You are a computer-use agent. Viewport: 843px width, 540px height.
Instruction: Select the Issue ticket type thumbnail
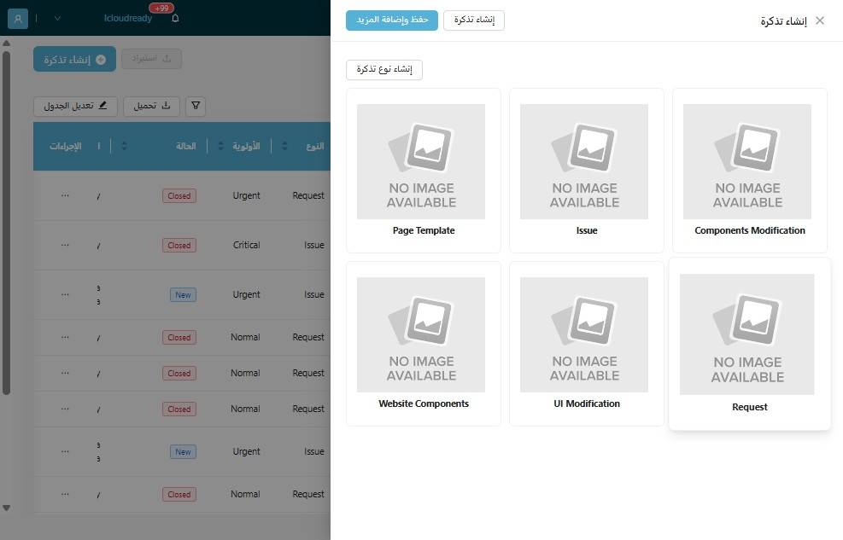tap(584, 161)
